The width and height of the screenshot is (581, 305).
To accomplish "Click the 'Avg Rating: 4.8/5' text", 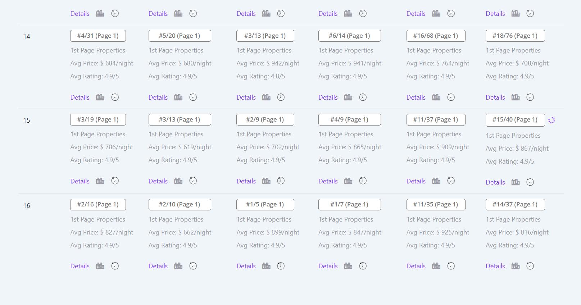I will coord(261,76).
